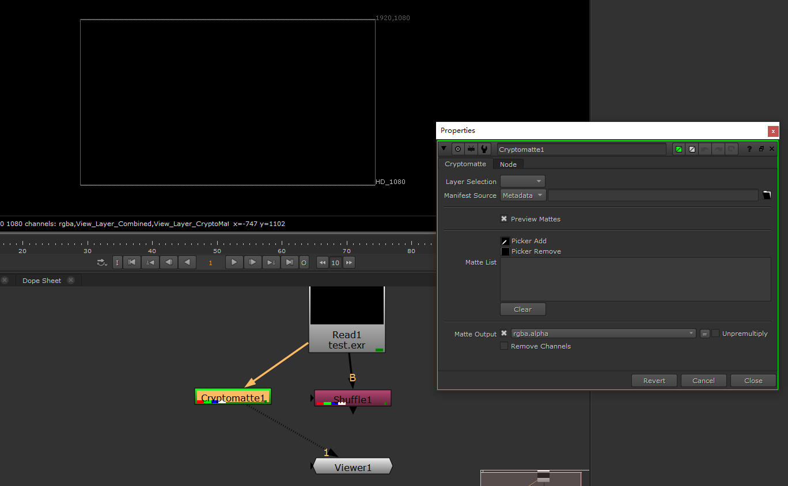Image resolution: width=788 pixels, height=486 pixels.
Task: Select the Viewer1 node
Action: tap(353, 466)
